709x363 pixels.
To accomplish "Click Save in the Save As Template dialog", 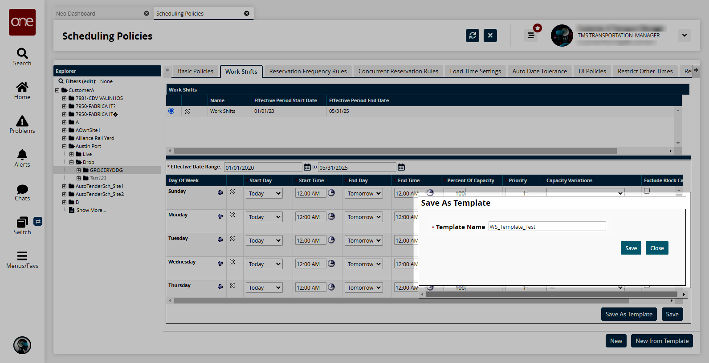I will click(631, 248).
